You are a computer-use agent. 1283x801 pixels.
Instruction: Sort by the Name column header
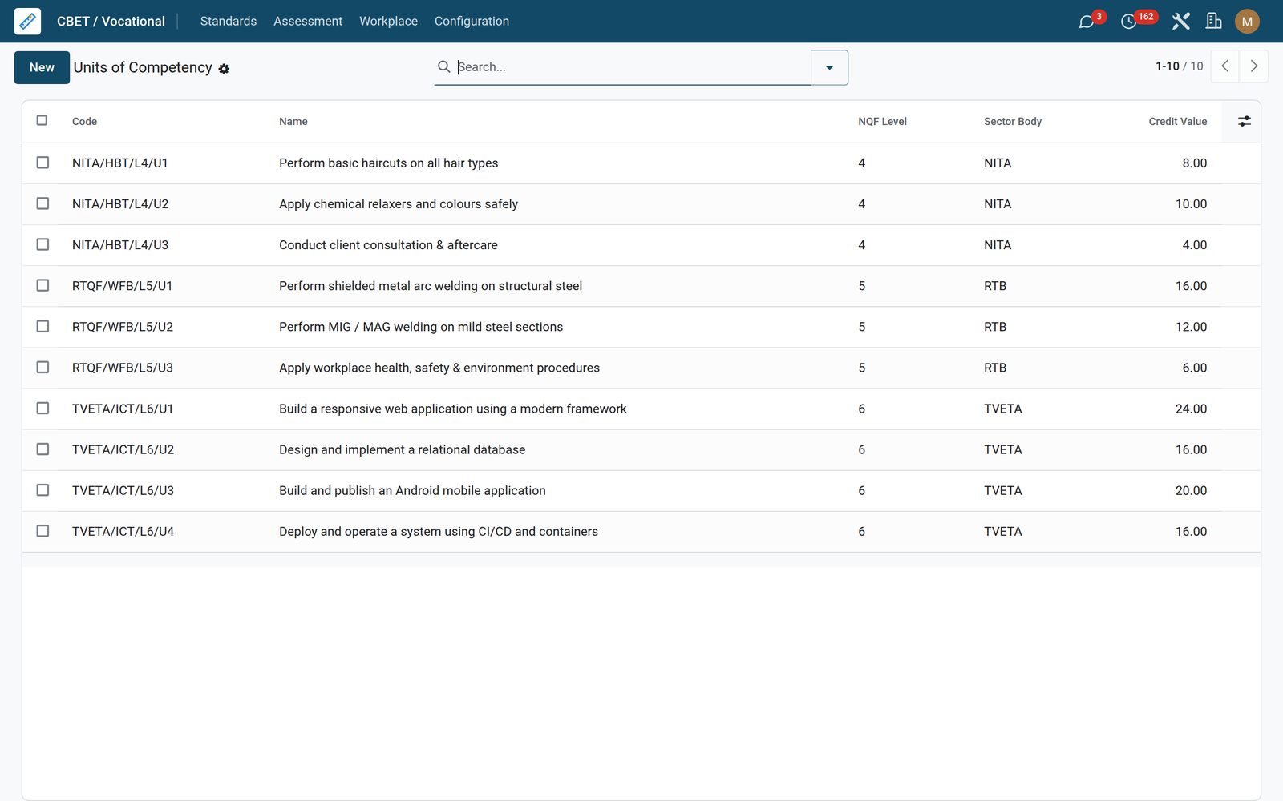293,122
